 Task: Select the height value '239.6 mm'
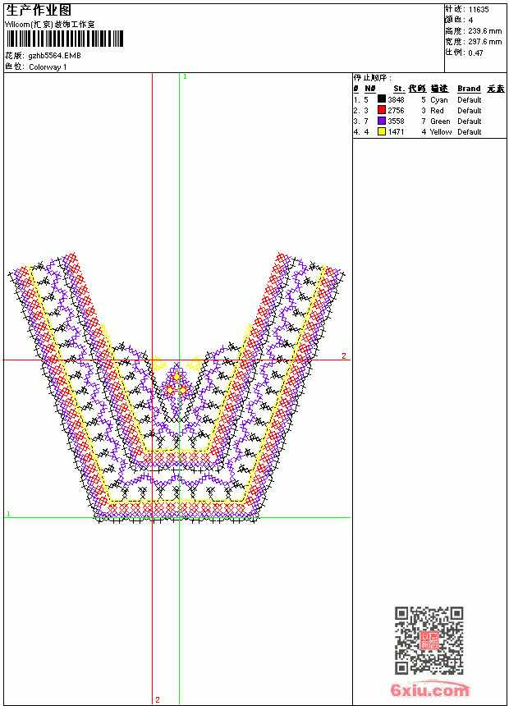[484, 31]
